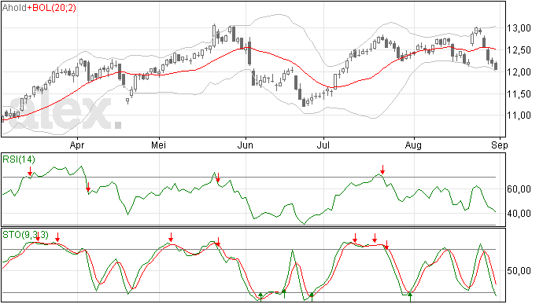This screenshot has width=543, height=304.
Task: Click the Apr month label
Action: coord(77,145)
